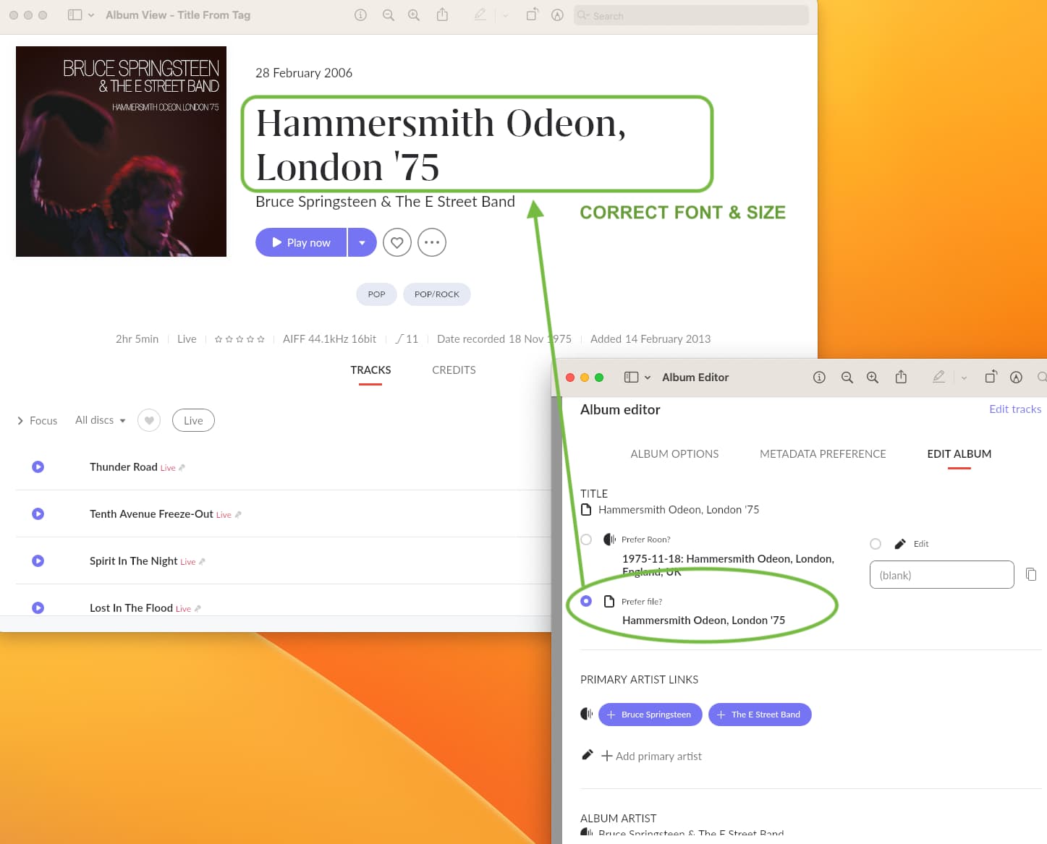Screen dimensions: 1047x844
Task: Select the Edit title radio button
Action: click(876, 544)
